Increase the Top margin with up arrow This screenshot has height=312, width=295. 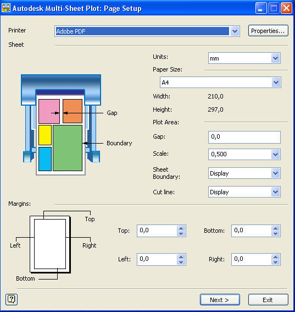click(x=181, y=228)
